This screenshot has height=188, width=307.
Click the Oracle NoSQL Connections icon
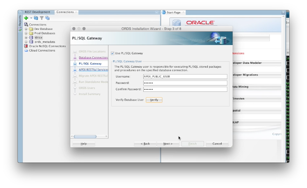click(x=26, y=46)
